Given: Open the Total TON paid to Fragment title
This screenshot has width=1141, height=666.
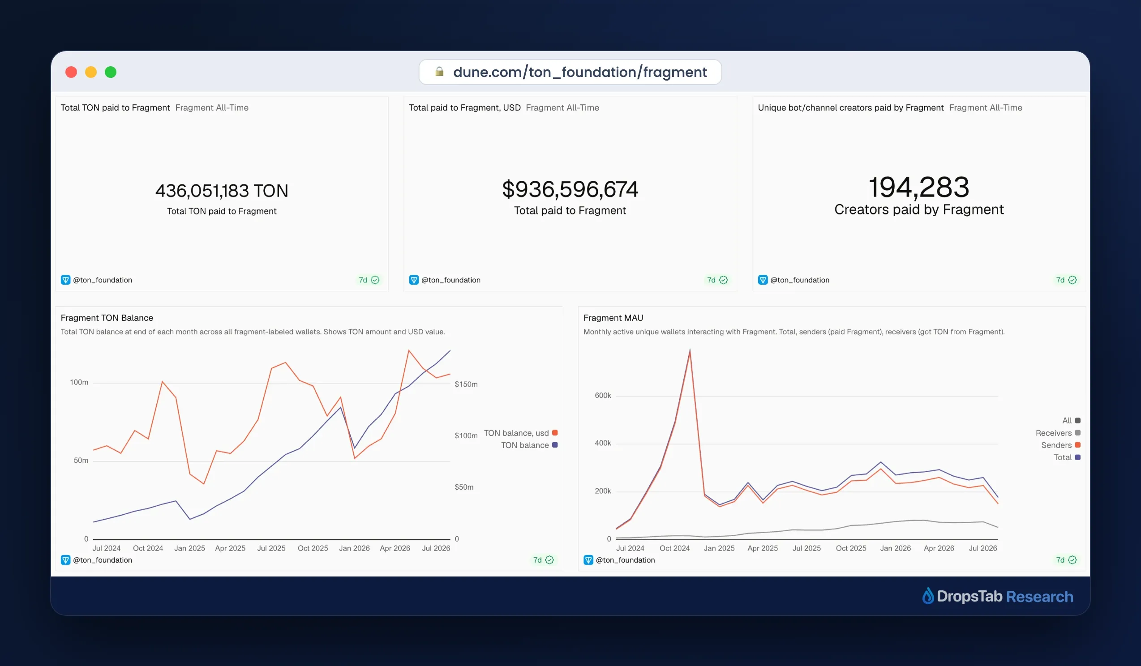Looking at the screenshot, I should (x=116, y=108).
